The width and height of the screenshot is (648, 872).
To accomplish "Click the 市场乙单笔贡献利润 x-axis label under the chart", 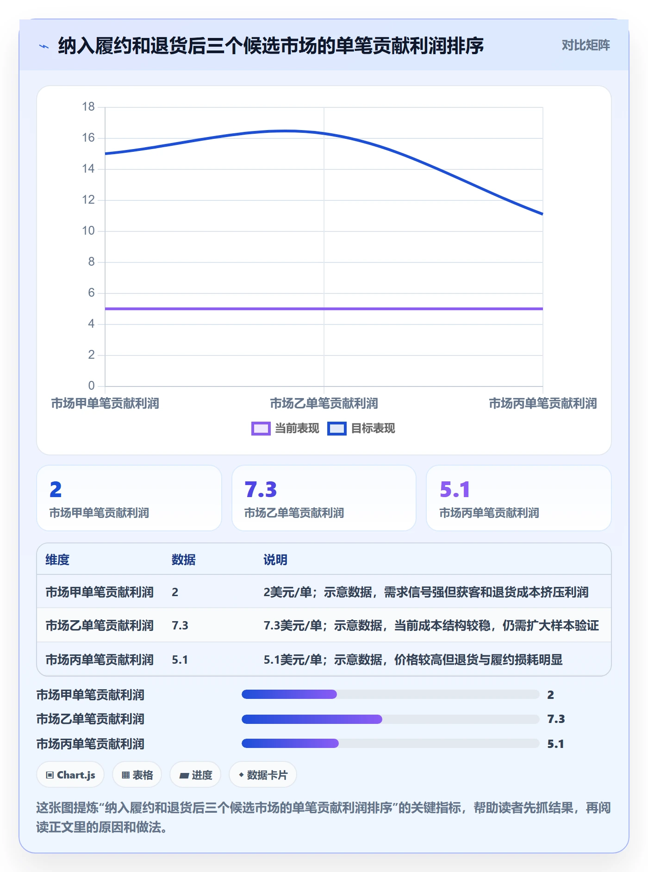I will click(324, 404).
